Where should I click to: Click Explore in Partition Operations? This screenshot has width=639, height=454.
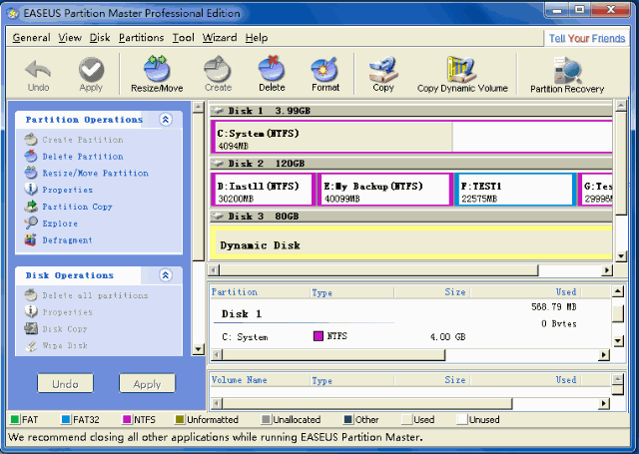coord(51,224)
